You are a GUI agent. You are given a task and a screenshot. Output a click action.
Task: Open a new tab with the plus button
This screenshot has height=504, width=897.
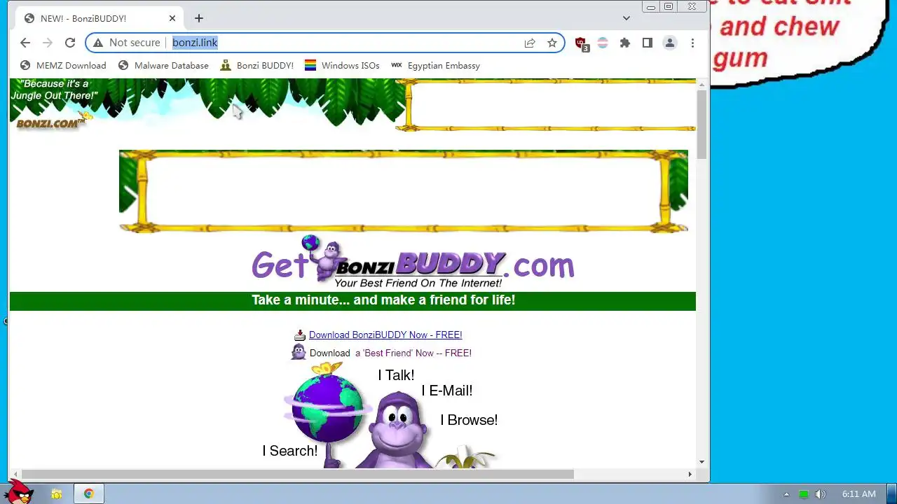[199, 18]
